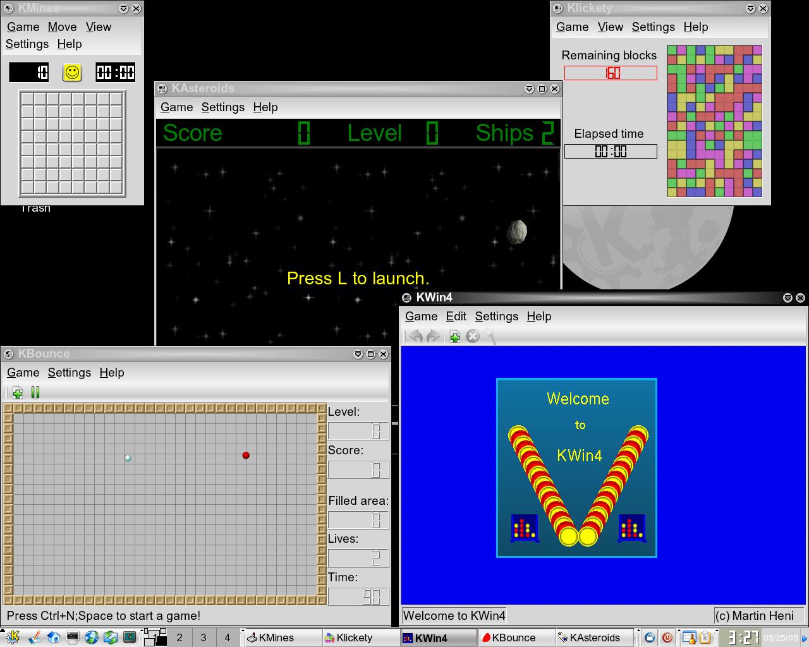The image size is (809, 647).
Task: Click the 'Press L to launch.' text
Action: [x=358, y=279]
